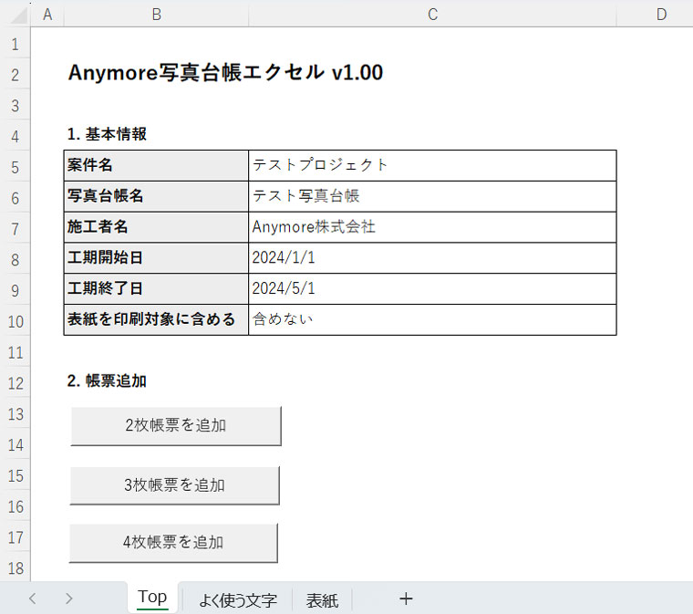
Task: Select the テストプロジェクト cell
Action: click(x=432, y=166)
